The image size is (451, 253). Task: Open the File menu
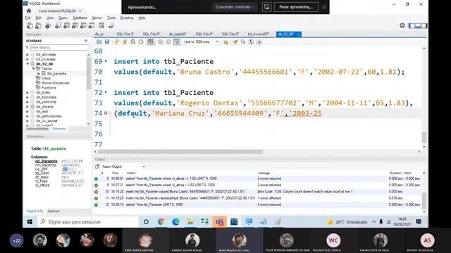pos(27,18)
